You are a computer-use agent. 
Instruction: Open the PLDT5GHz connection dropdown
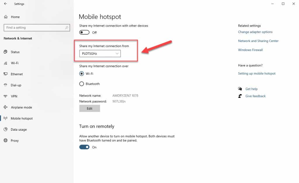[100, 53]
